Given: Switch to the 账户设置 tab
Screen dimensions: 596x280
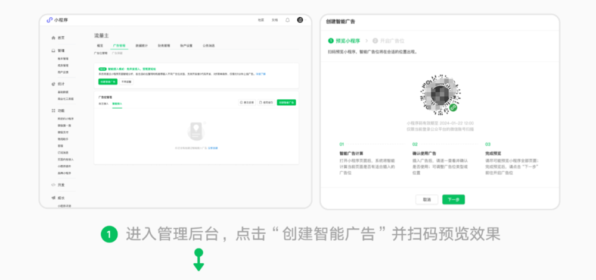Looking at the screenshot, I should coord(186,45).
